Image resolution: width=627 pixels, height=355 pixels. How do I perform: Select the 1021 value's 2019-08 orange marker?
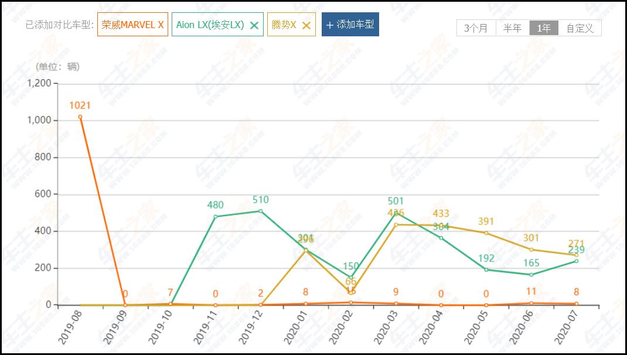pyautogui.click(x=80, y=117)
